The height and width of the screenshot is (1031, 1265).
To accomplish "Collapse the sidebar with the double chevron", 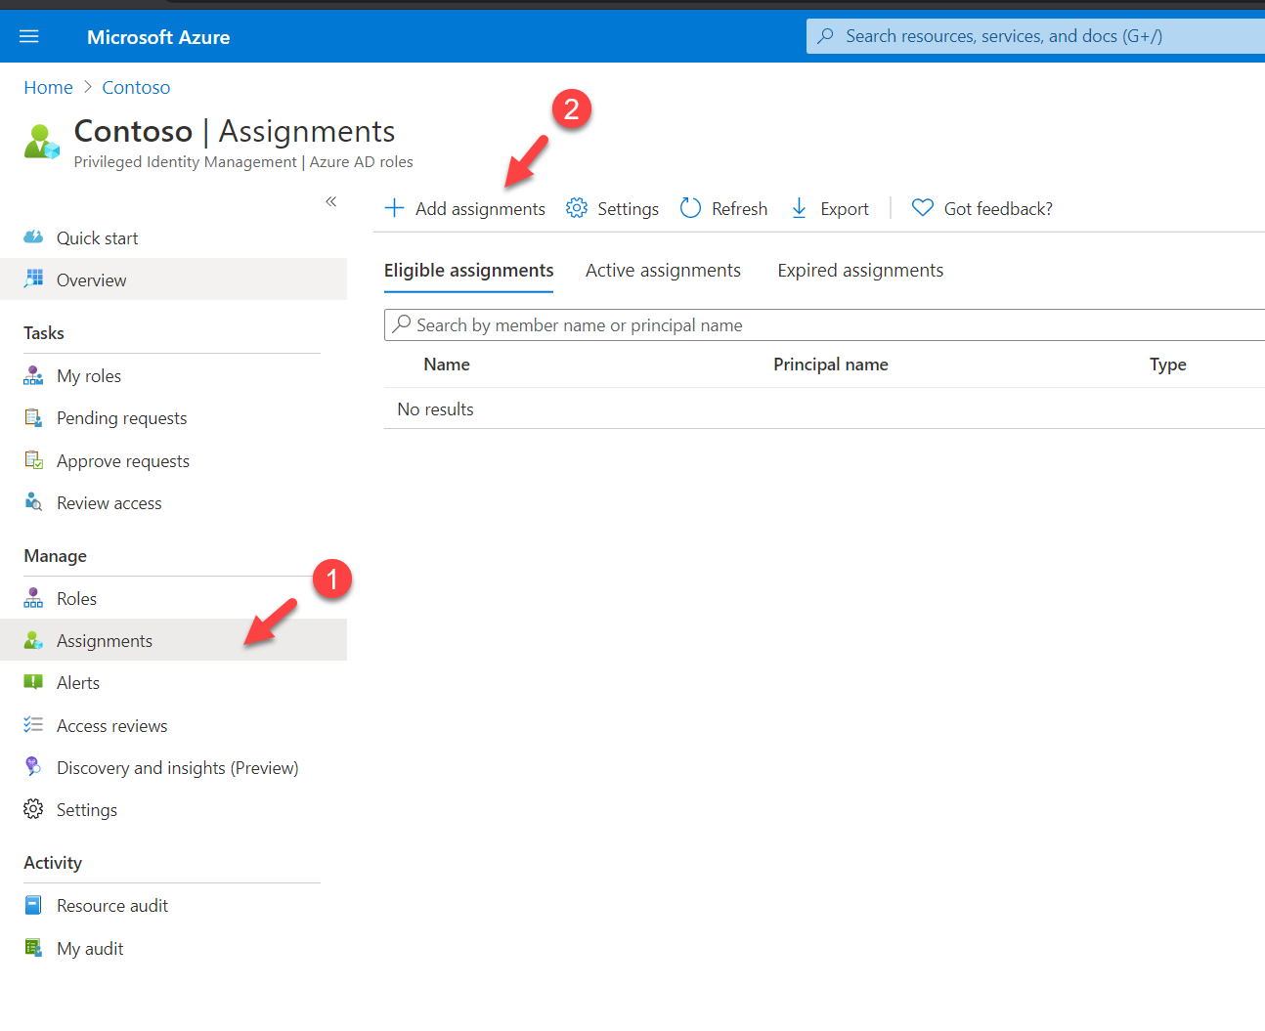I will point(330,201).
